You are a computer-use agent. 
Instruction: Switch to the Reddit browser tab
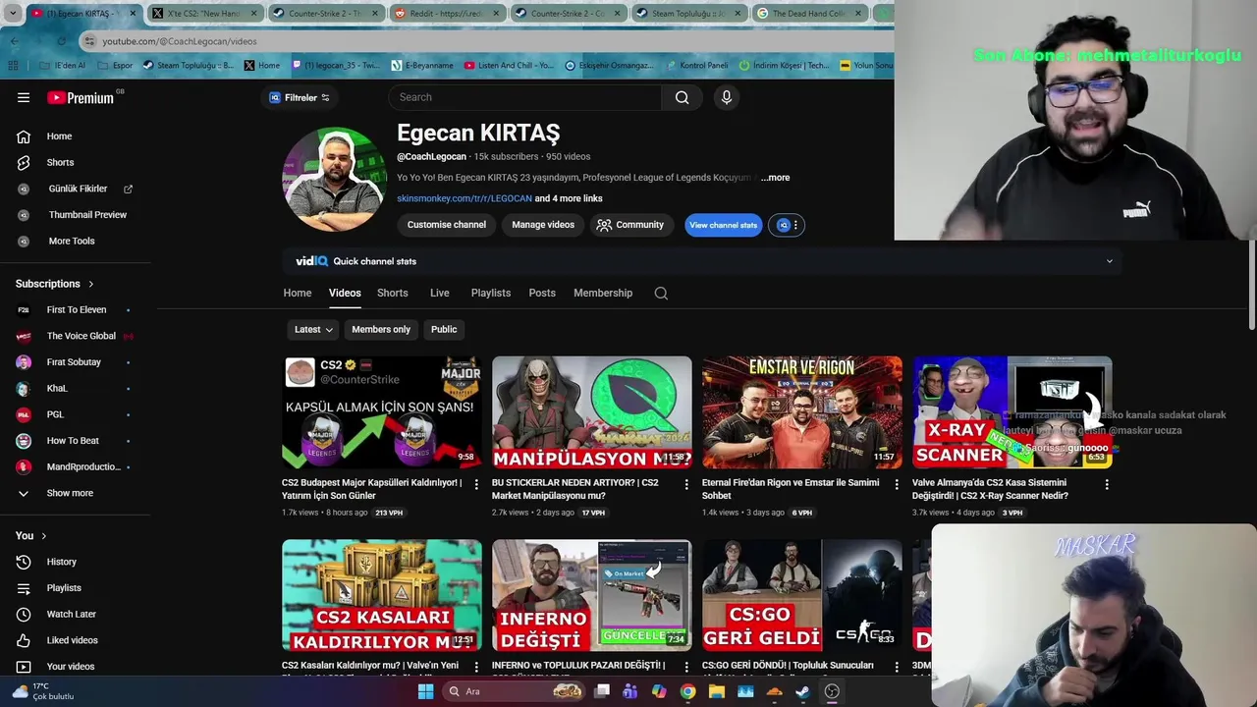coord(446,14)
